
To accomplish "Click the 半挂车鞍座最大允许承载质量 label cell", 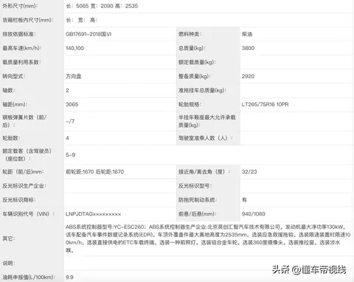I will tap(208, 121).
